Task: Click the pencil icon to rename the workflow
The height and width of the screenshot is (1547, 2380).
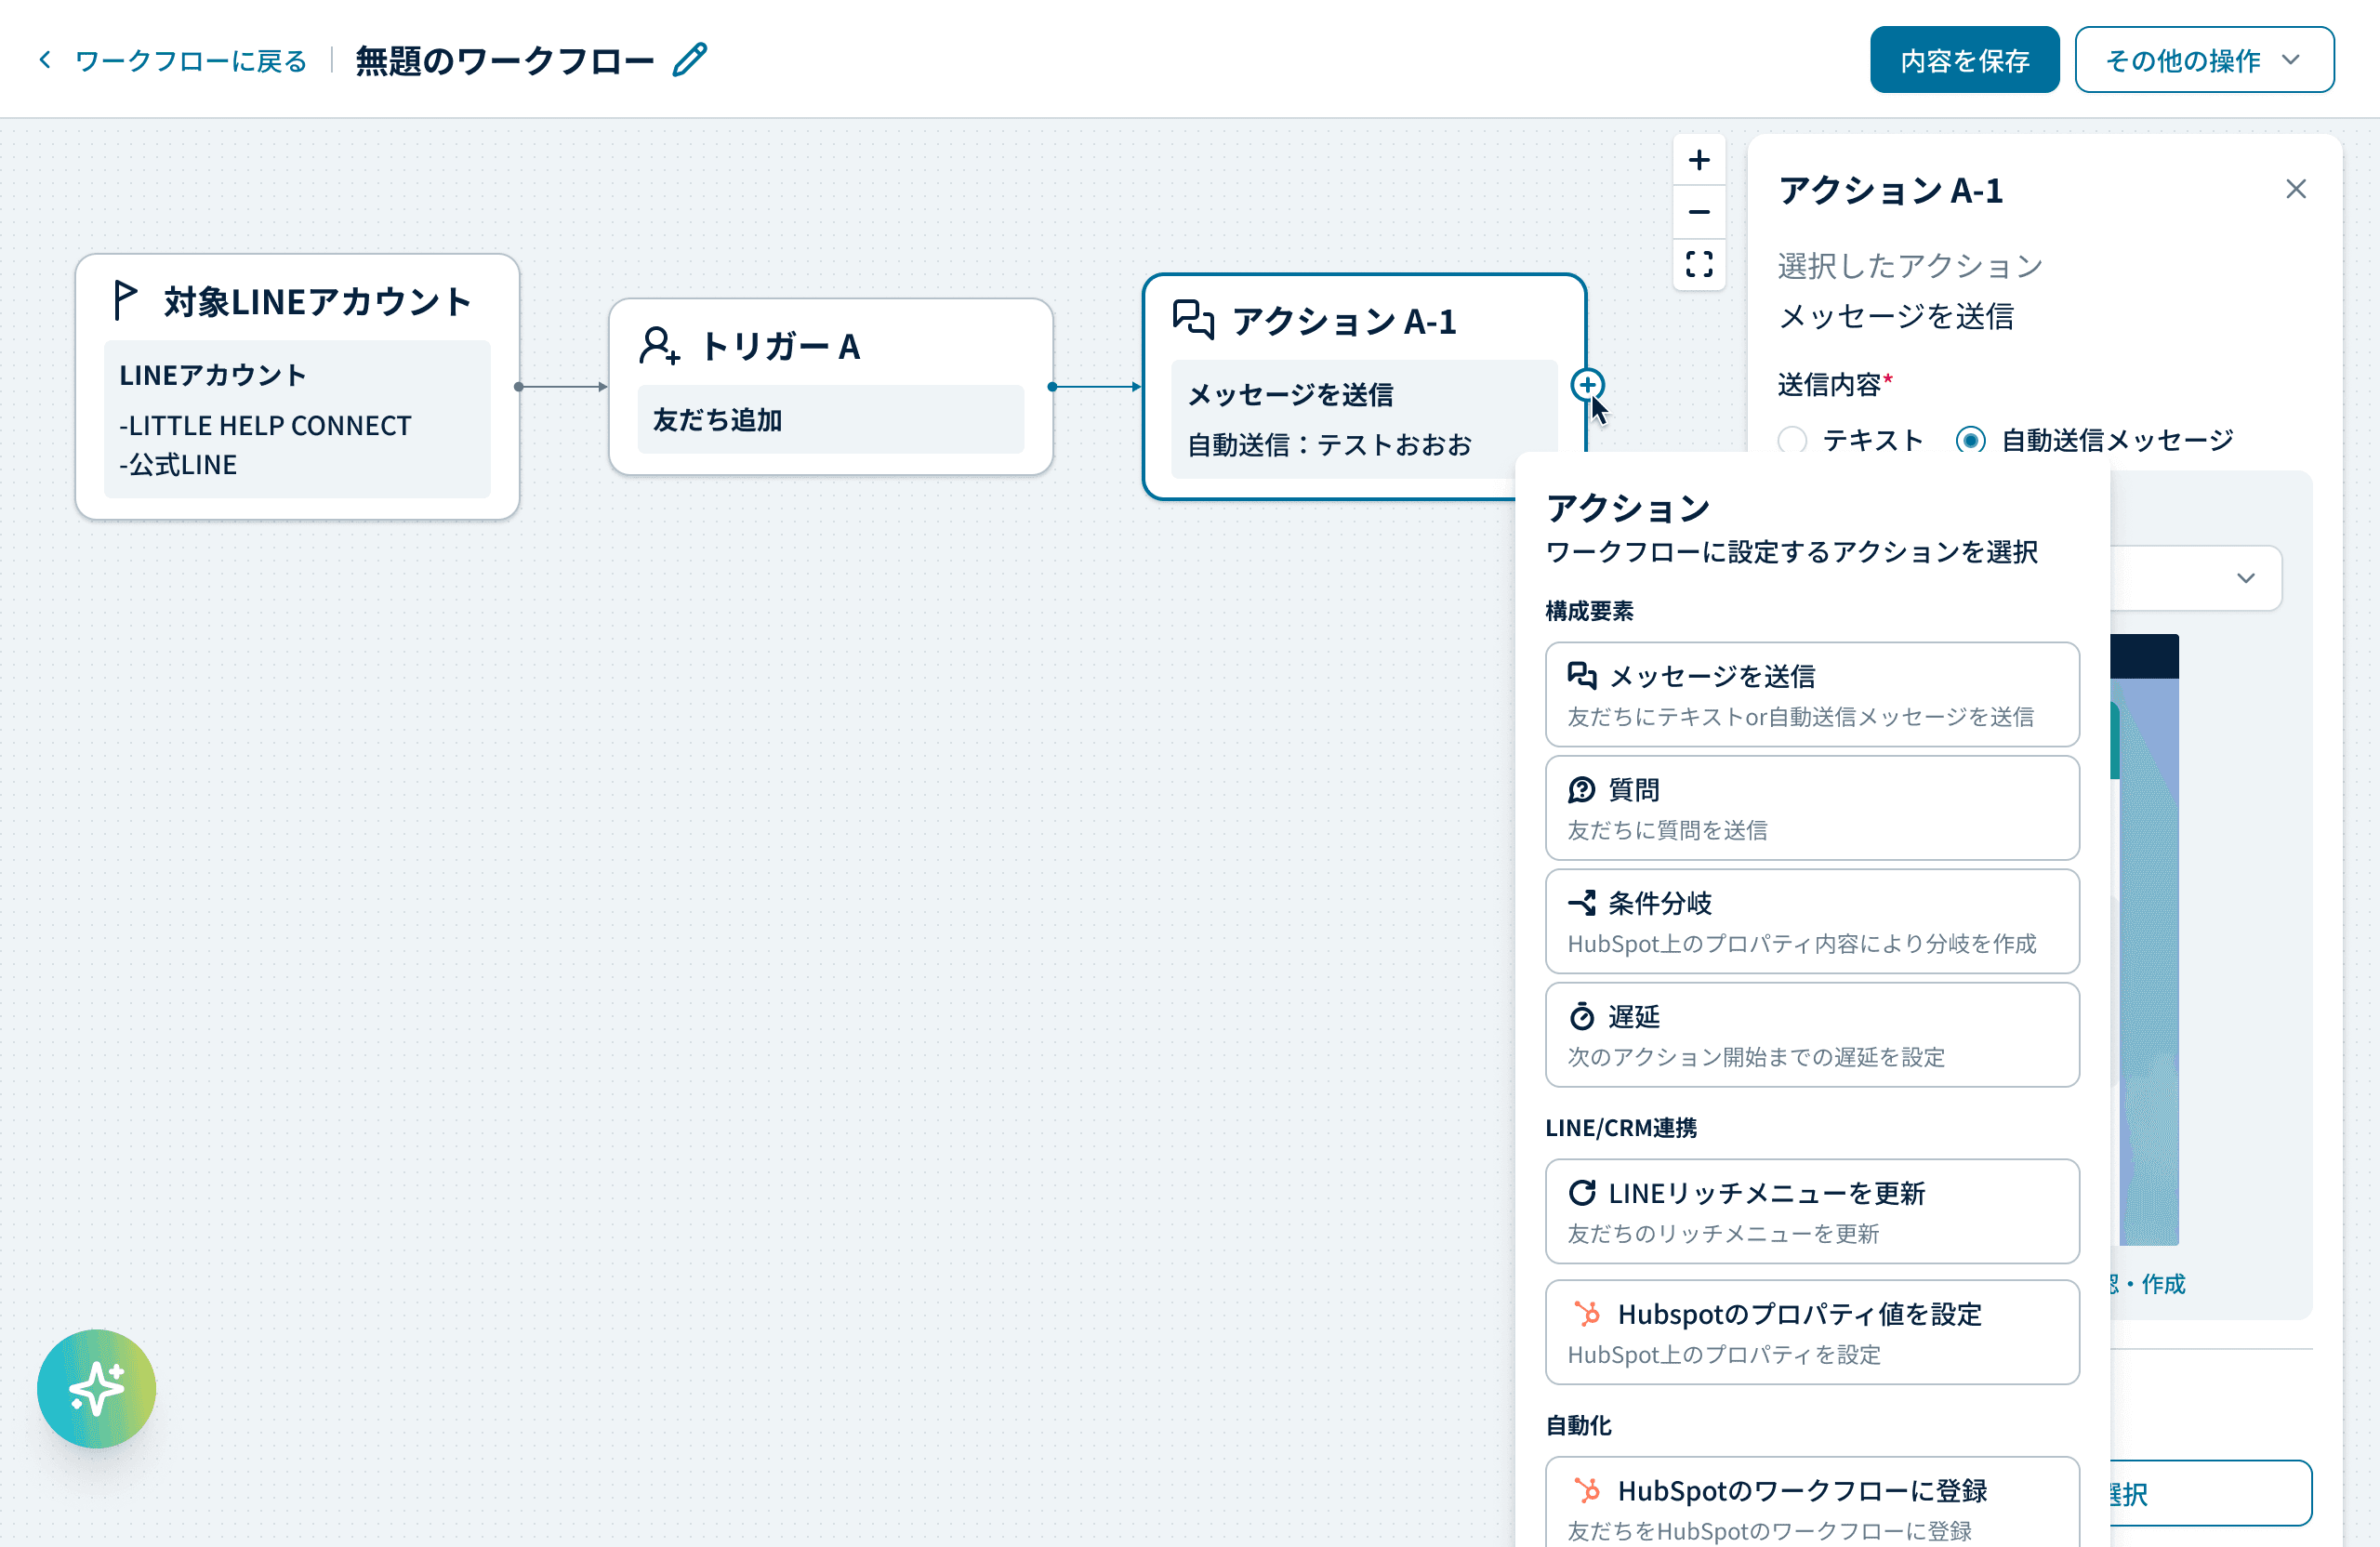Action: (x=689, y=60)
